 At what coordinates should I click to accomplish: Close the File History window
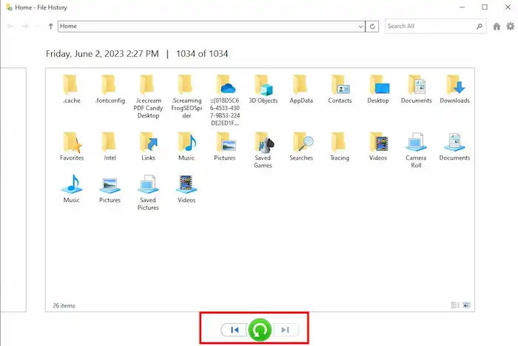pyautogui.click(x=508, y=7)
